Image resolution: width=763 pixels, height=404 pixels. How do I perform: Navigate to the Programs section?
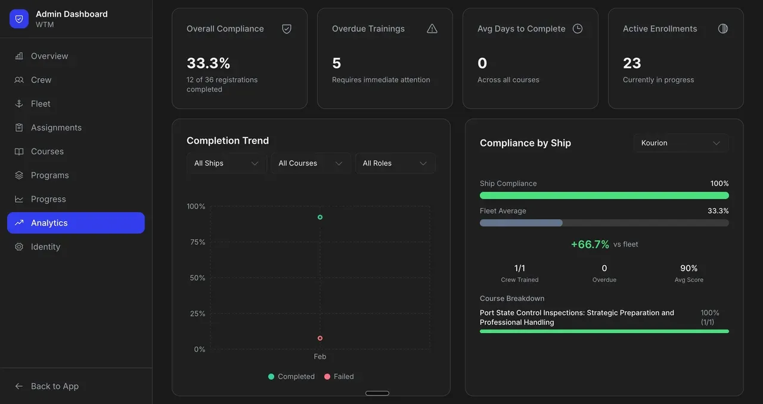(x=50, y=175)
